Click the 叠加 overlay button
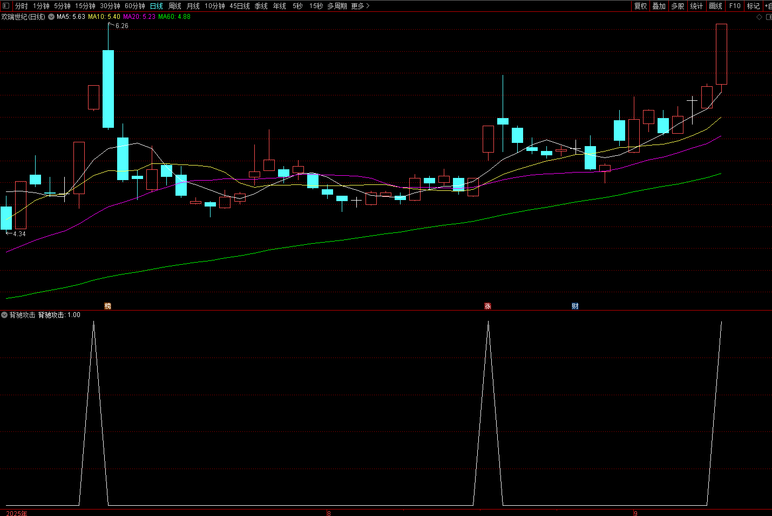The width and height of the screenshot is (772, 516). tap(659, 6)
